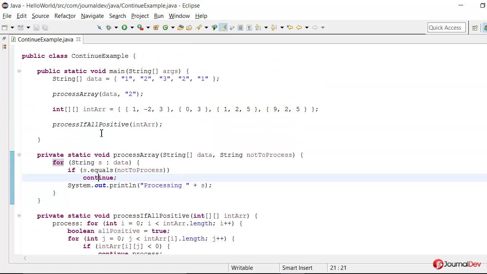Image resolution: width=487 pixels, height=274 pixels.
Task: Select the ContinueExample.java editor tab
Action: click(x=45, y=39)
